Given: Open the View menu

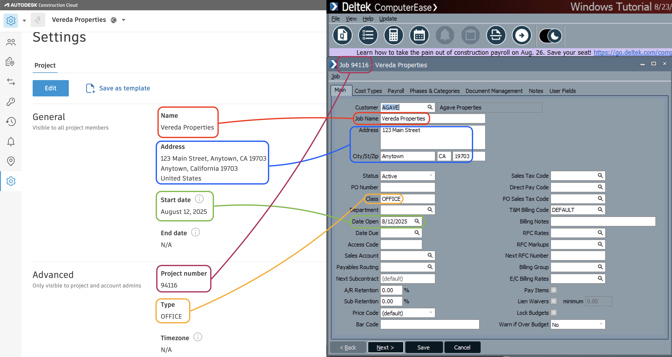Looking at the screenshot, I should pyautogui.click(x=351, y=19).
